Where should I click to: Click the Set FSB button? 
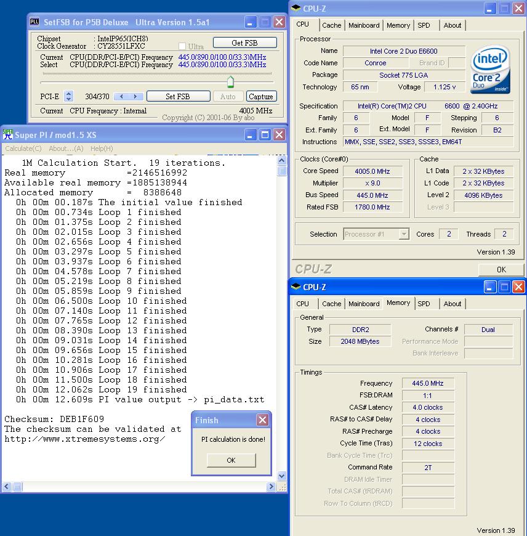coord(178,96)
